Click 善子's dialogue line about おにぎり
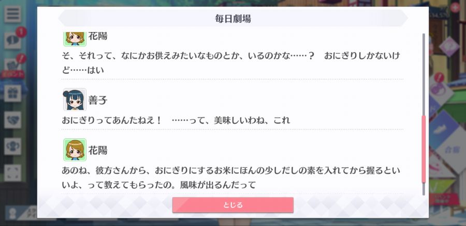Image resolution: width=466 pixels, height=226 pixels. point(176,120)
